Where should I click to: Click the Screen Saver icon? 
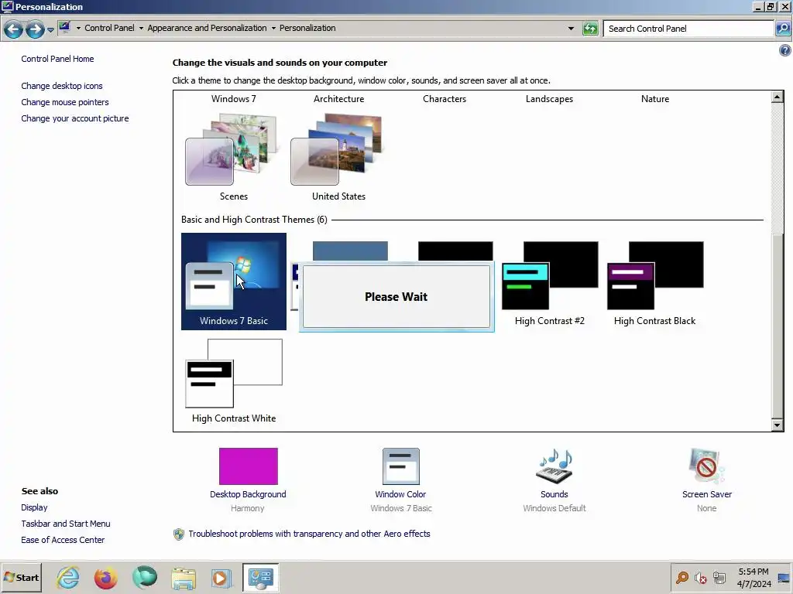tap(706, 466)
